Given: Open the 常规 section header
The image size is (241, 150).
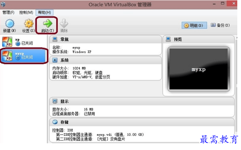Looking at the screenshot, I should [105, 39].
